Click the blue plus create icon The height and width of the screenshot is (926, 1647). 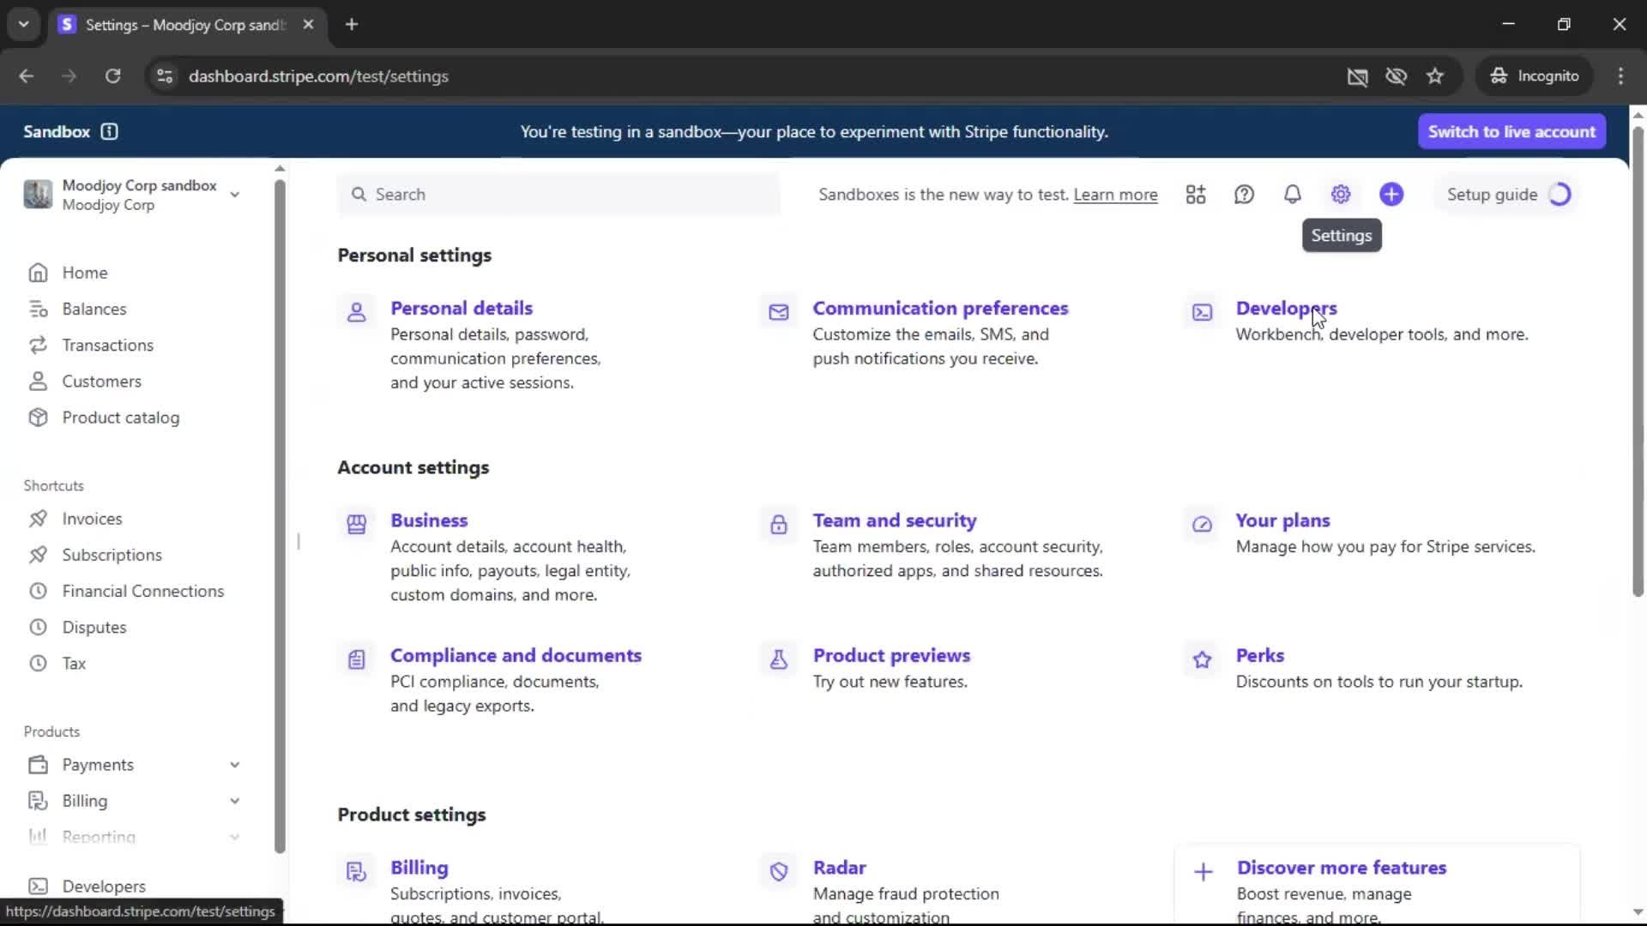(1391, 195)
